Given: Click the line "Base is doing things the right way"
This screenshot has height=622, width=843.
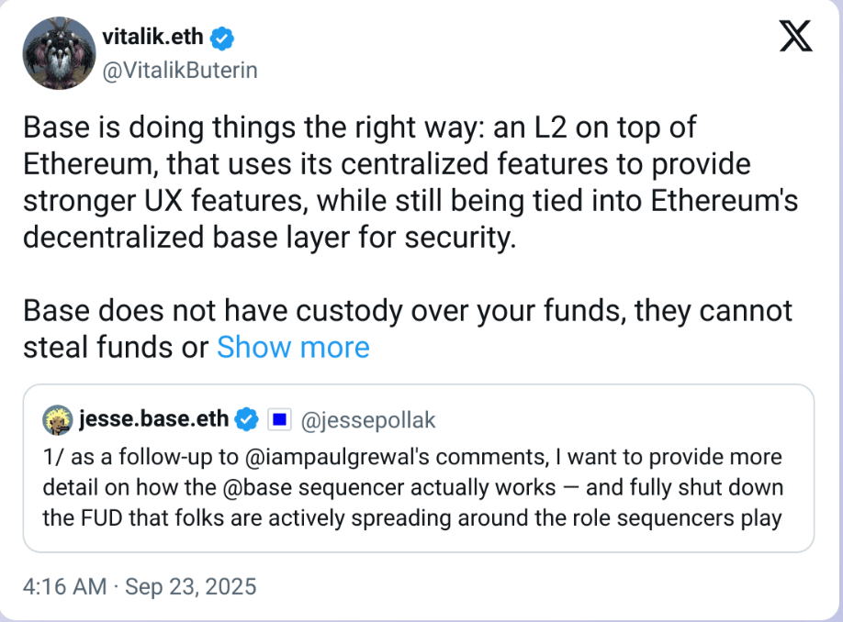Looking at the screenshot, I should click(360, 128).
